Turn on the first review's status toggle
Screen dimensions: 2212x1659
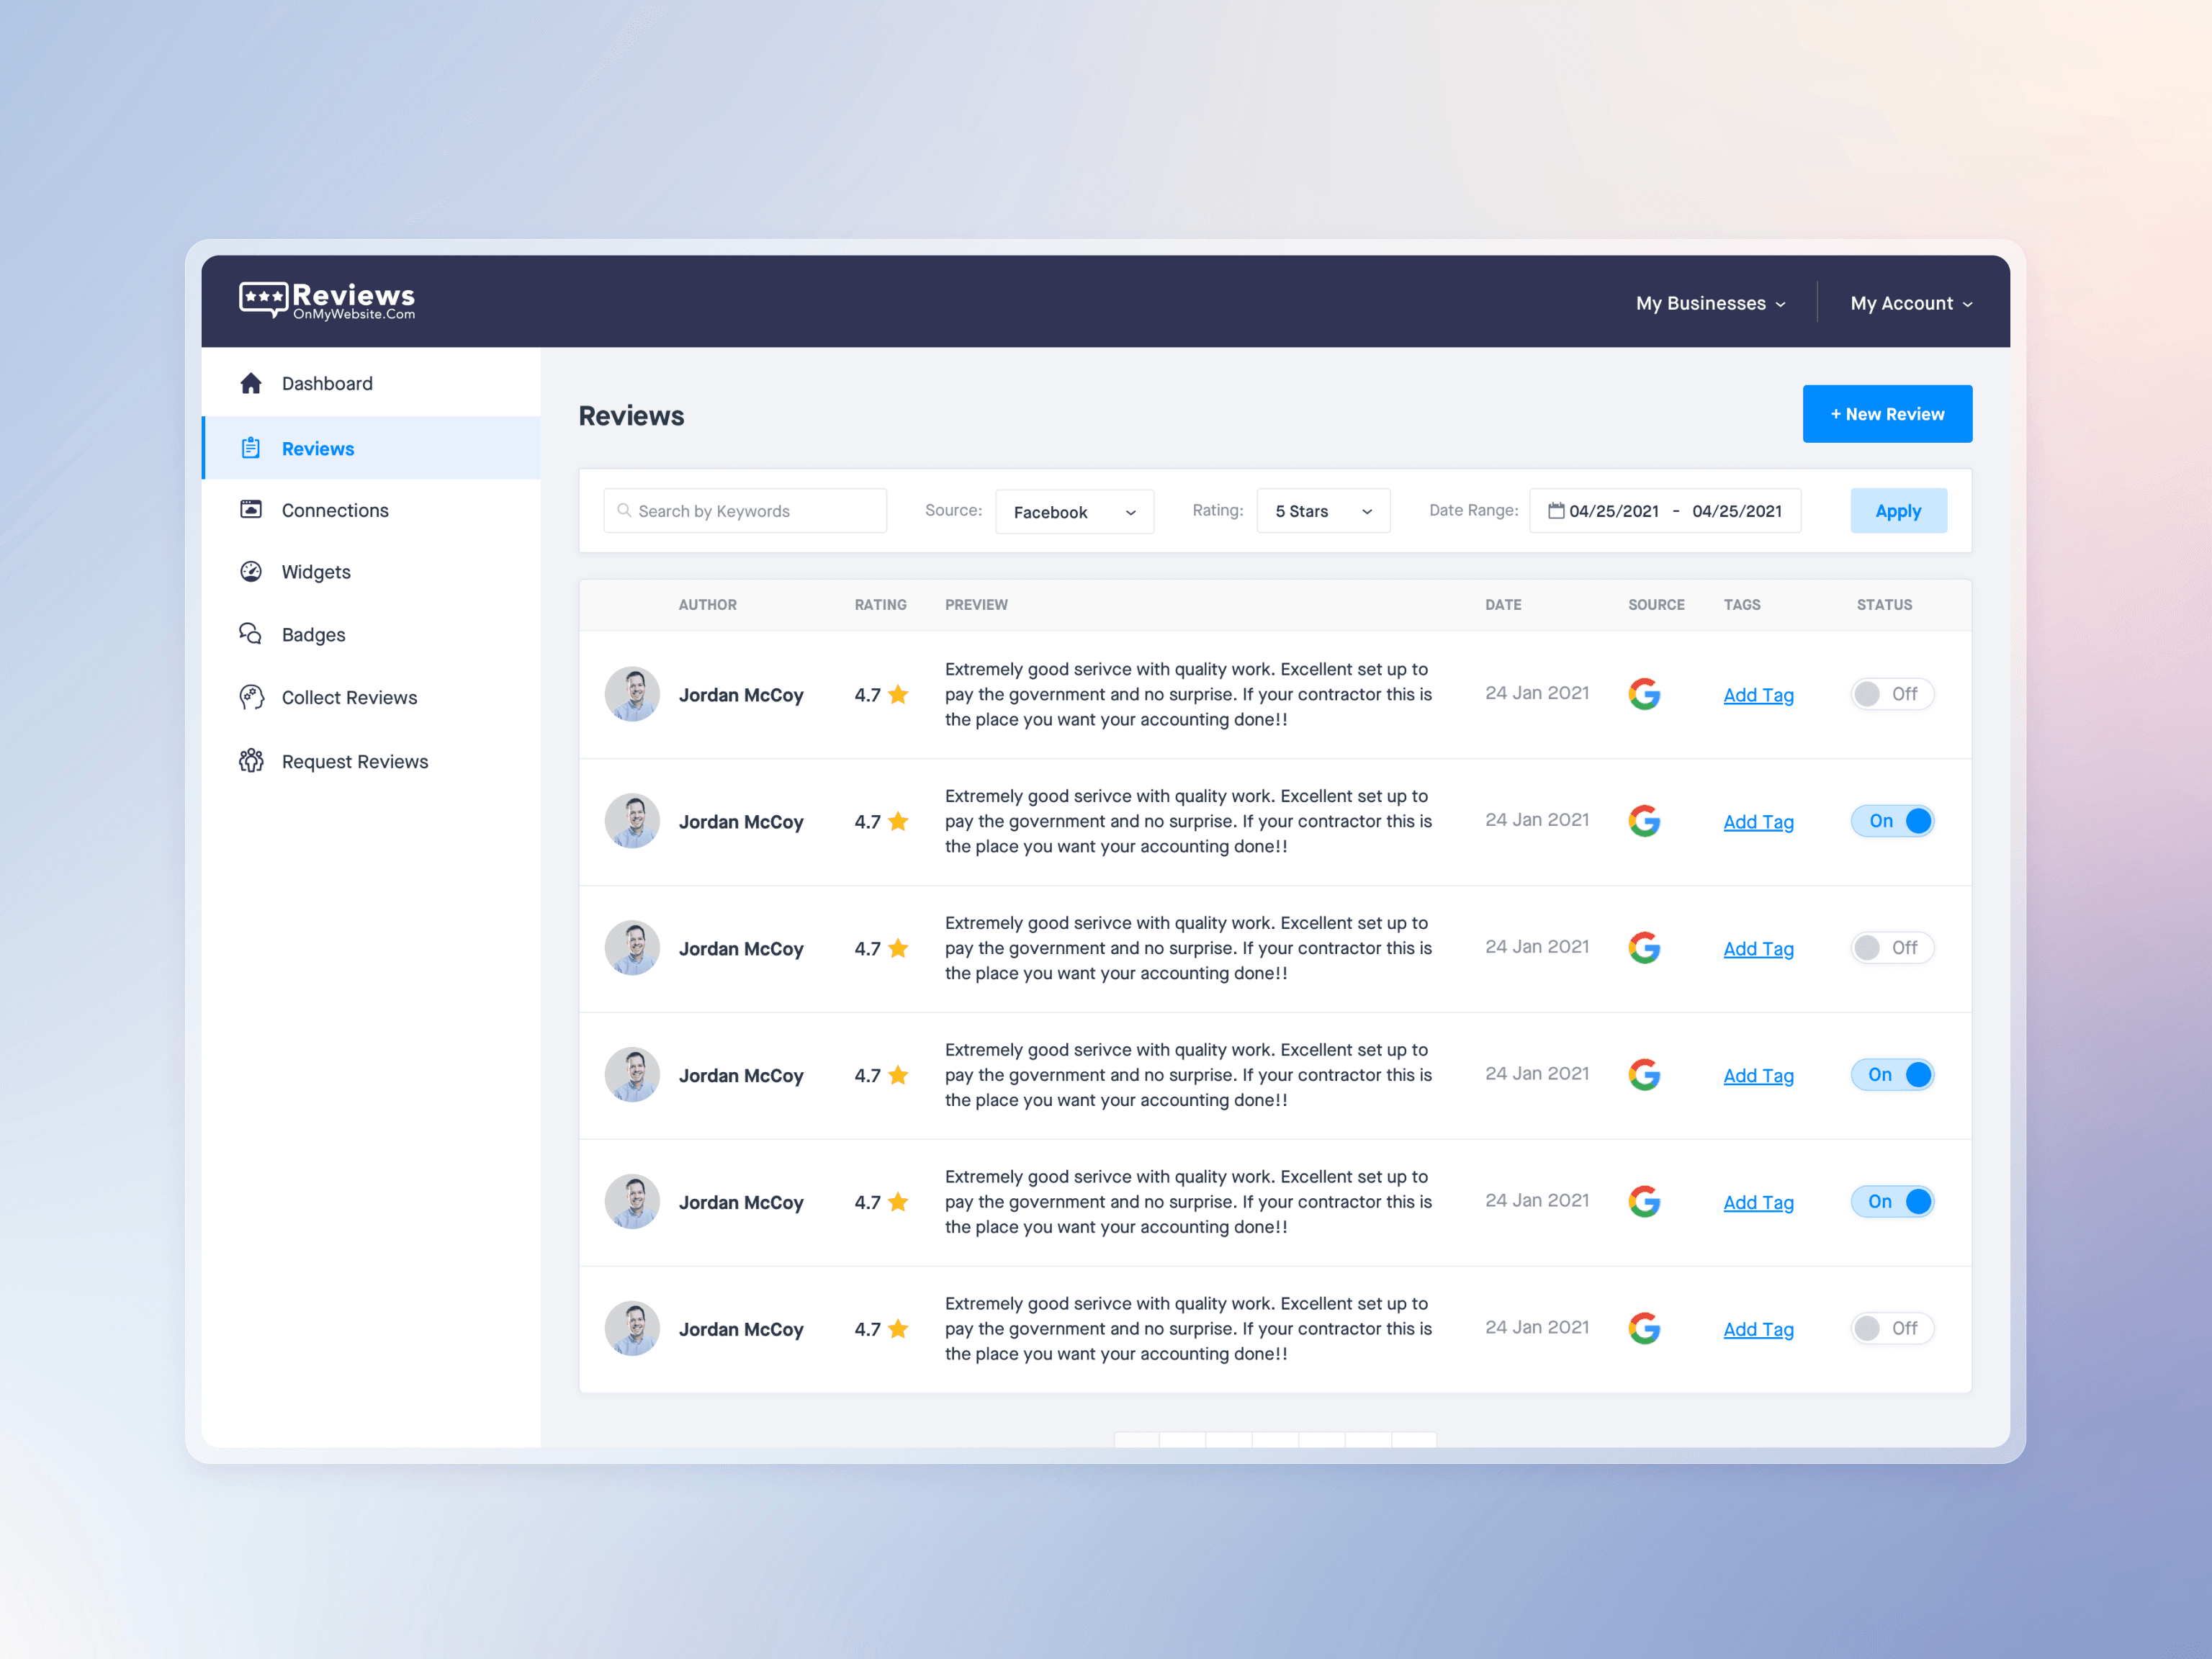pos(1891,694)
